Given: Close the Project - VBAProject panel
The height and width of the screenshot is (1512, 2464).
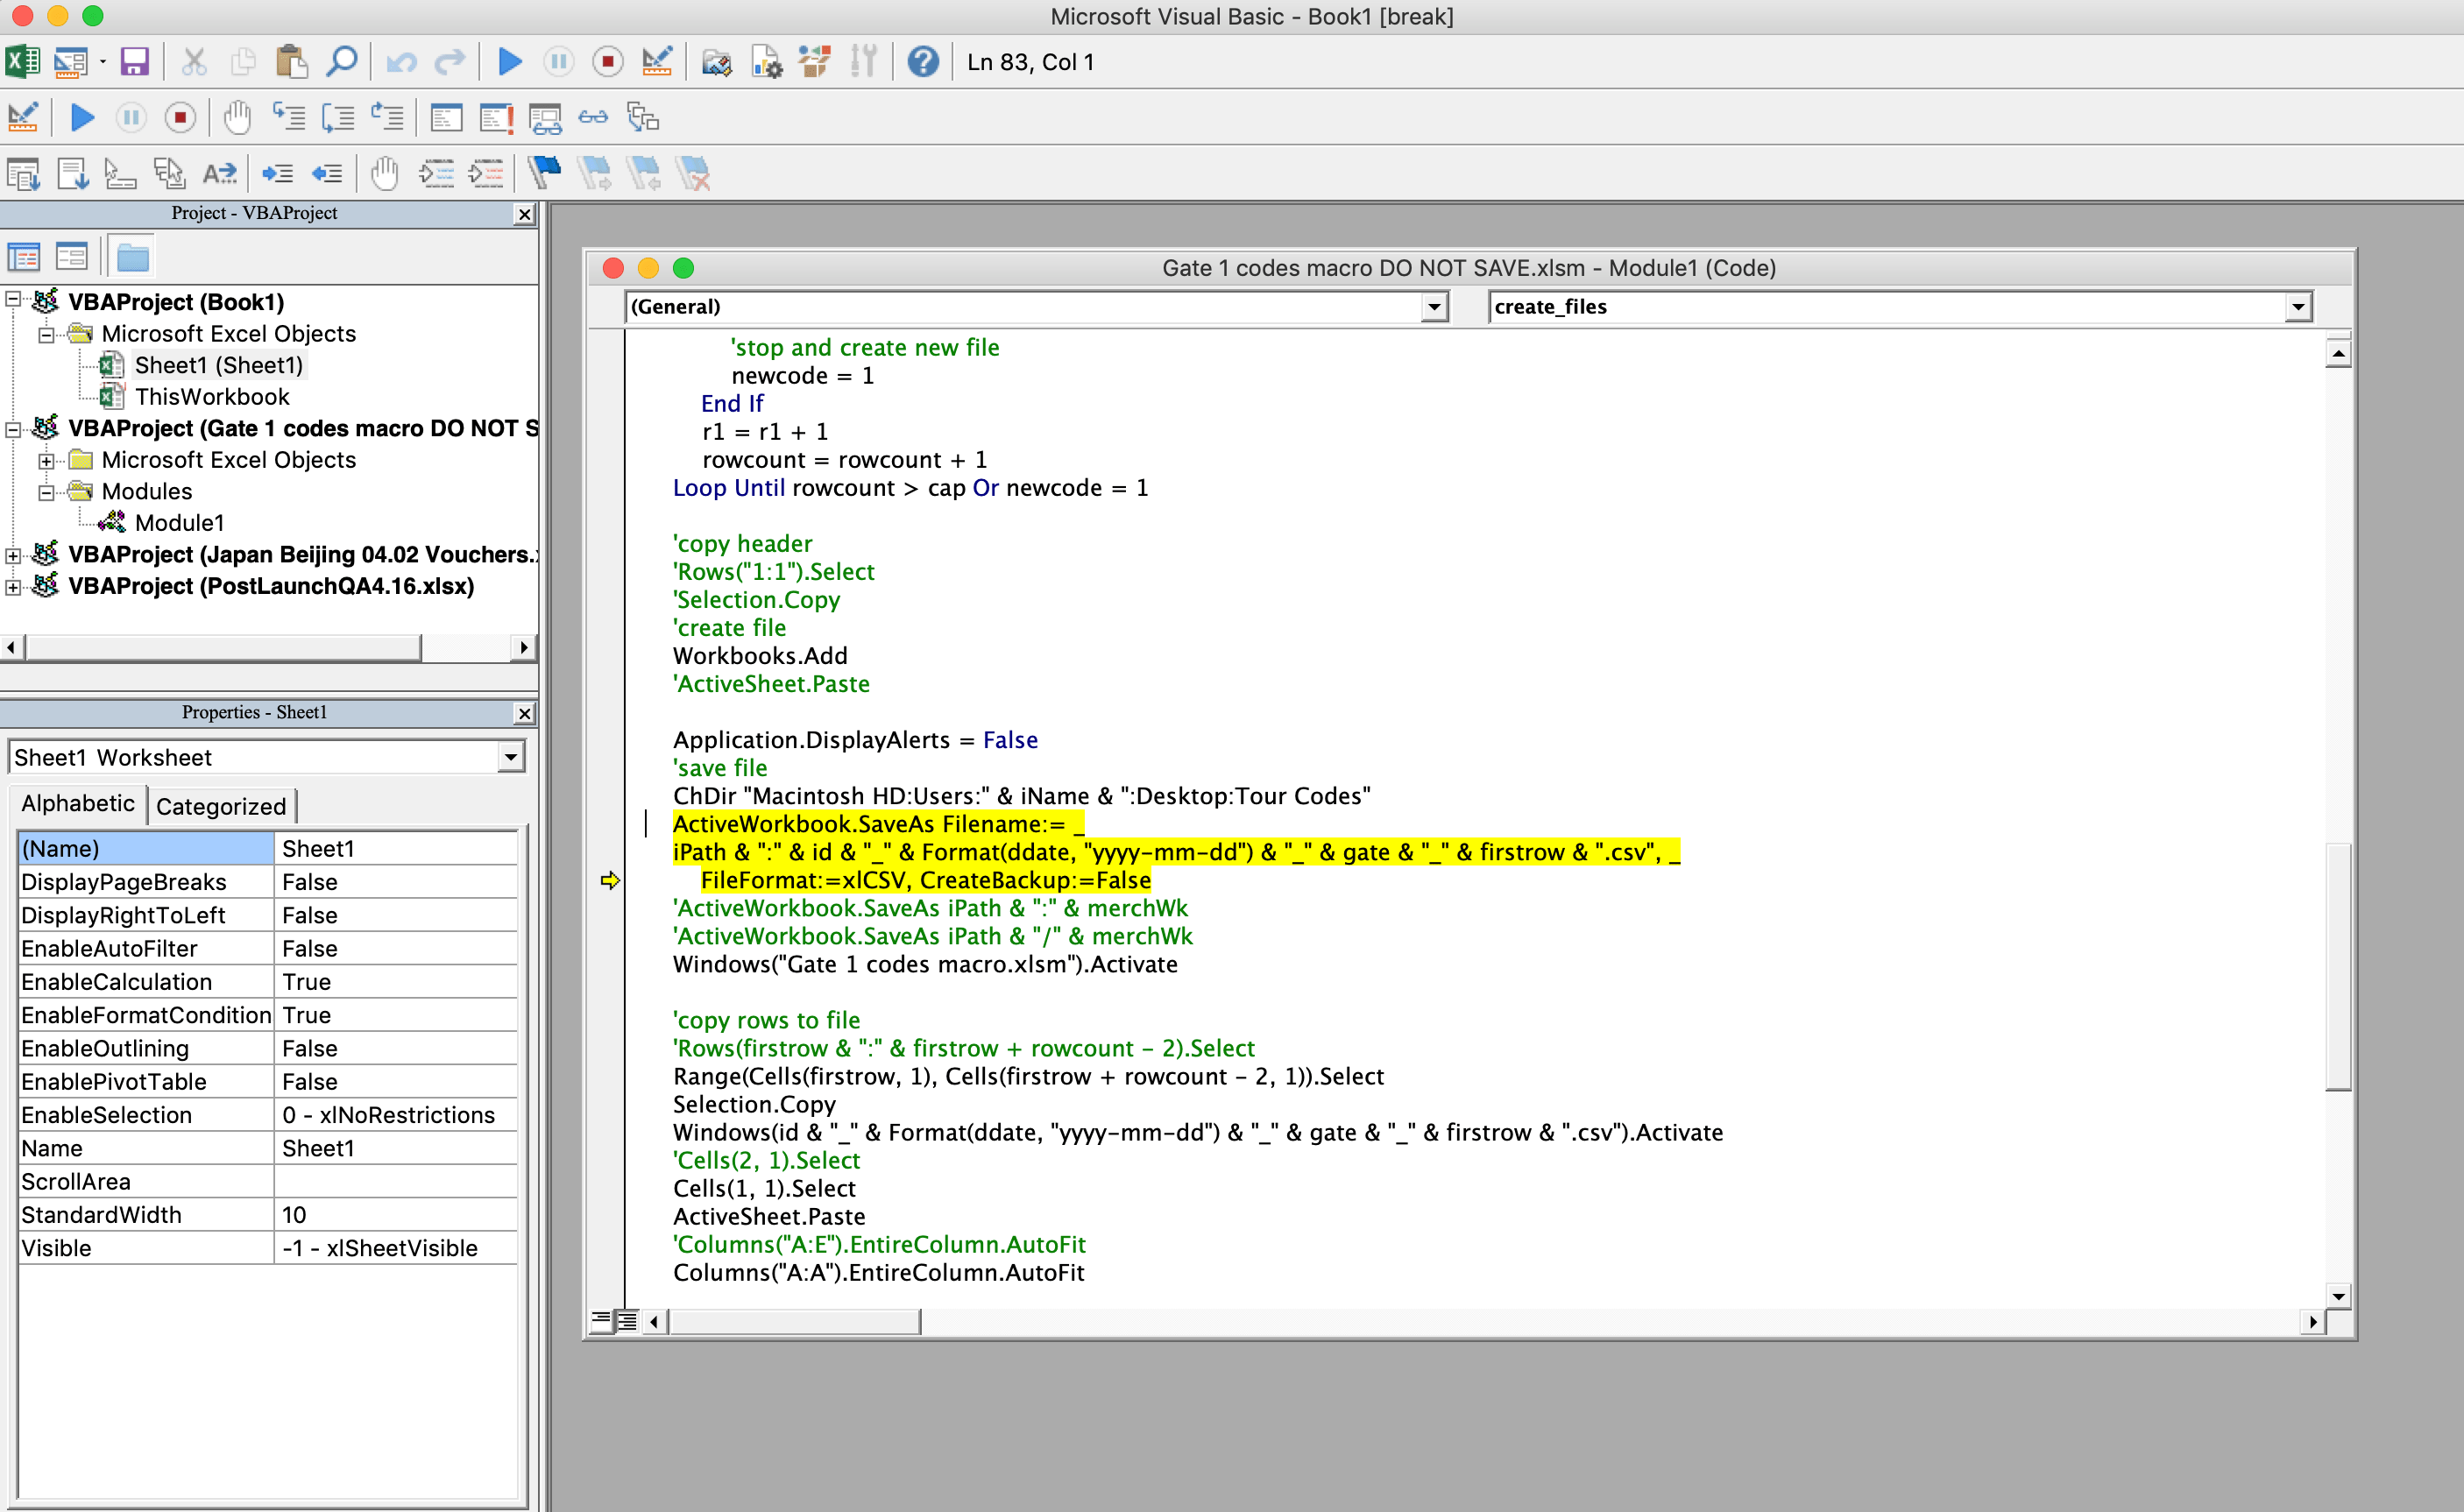Looking at the screenshot, I should [524, 214].
